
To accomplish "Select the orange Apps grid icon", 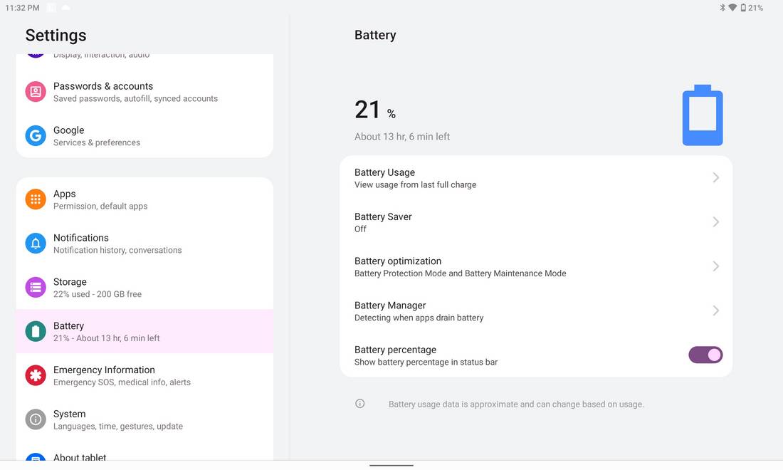I will 36,200.
